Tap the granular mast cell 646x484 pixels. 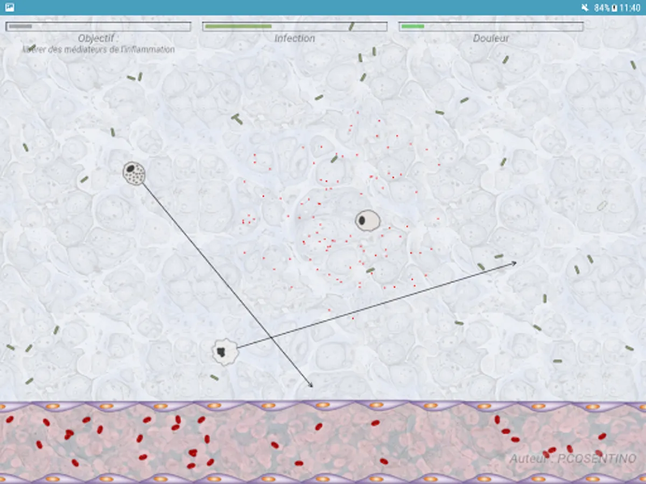click(x=134, y=173)
